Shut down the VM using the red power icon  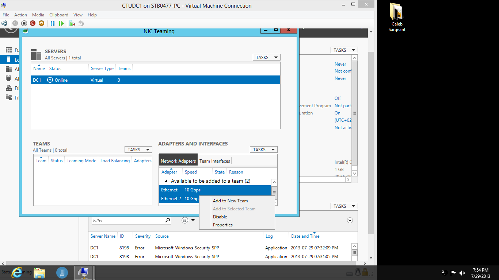(x=33, y=23)
